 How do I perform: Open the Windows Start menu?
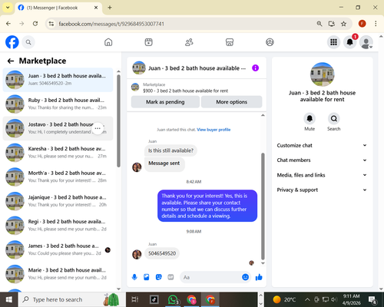point(8,299)
